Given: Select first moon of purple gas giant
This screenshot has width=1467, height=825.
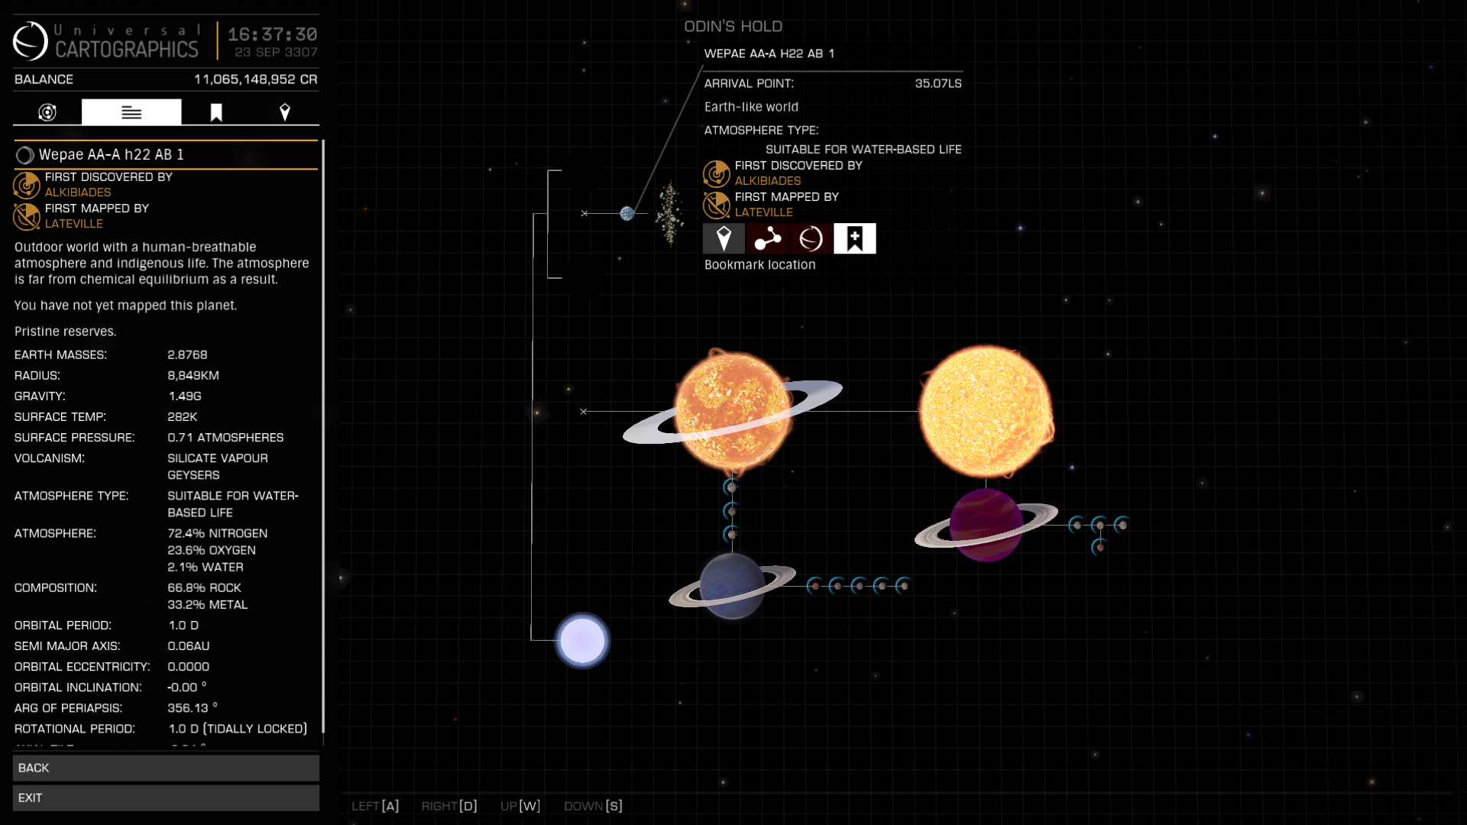Looking at the screenshot, I should click(1077, 525).
